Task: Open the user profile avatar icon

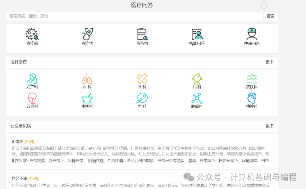Action: [x=264, y=5]
